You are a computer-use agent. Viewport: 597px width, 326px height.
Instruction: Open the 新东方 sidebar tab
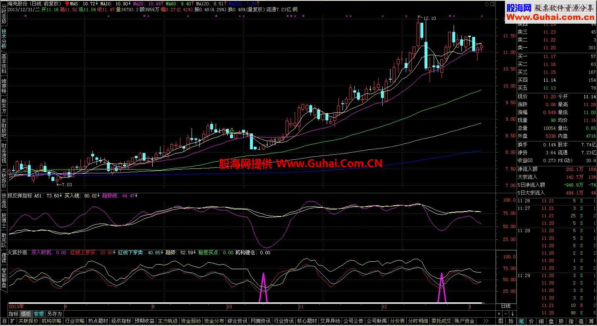tap(4, 107)
